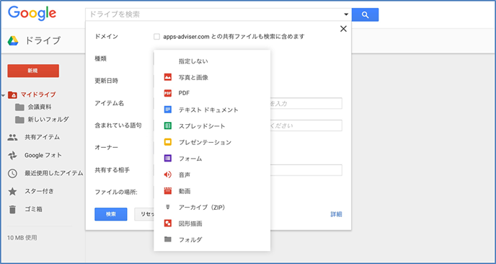Open the 会議資料 folder
The height and width of the screenshot is (264, 496).
40,107
